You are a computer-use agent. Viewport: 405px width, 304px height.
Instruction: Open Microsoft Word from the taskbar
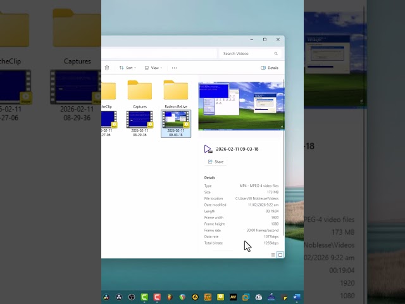coord(297,297)
